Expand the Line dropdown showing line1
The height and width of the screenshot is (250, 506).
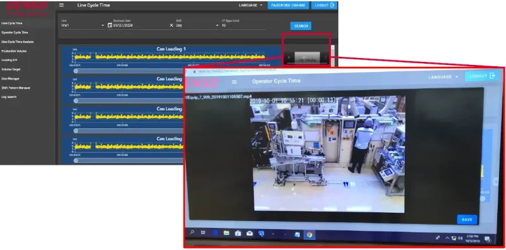(x=83, y=25)
